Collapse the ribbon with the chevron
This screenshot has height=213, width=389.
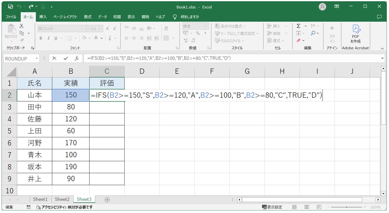[382, 49]
